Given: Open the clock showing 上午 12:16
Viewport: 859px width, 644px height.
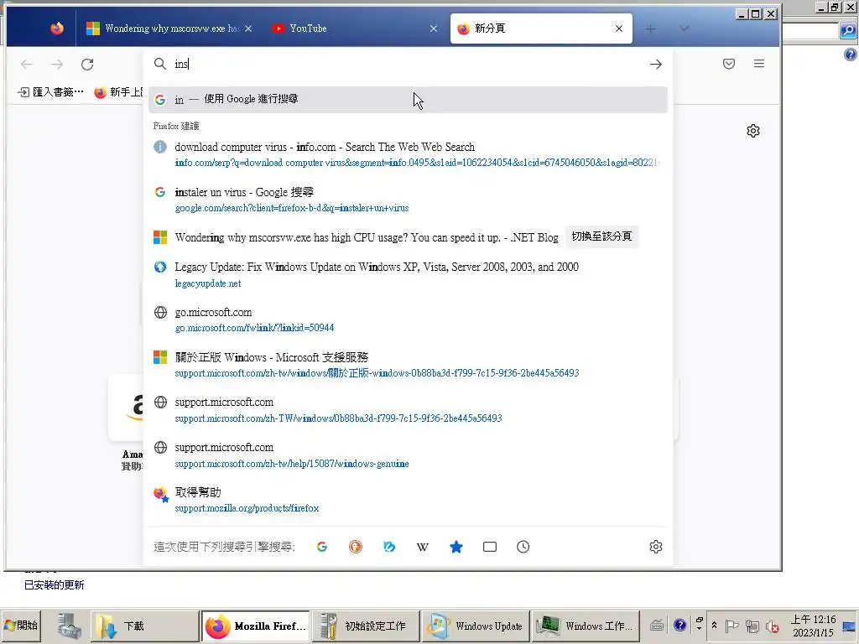Looking at the screenshot, I should [x=813, y=626].
